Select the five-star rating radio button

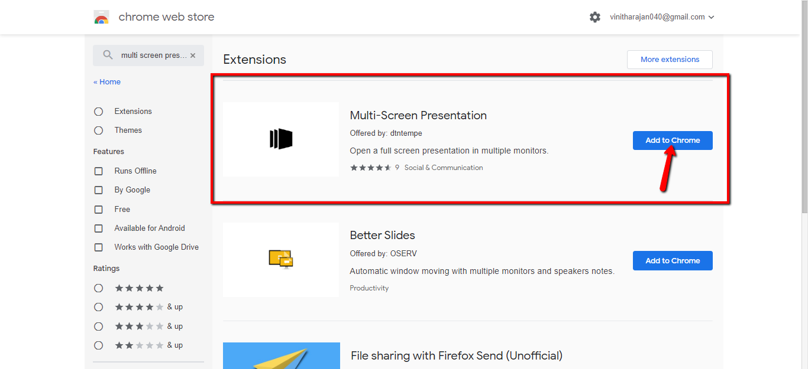99,288
